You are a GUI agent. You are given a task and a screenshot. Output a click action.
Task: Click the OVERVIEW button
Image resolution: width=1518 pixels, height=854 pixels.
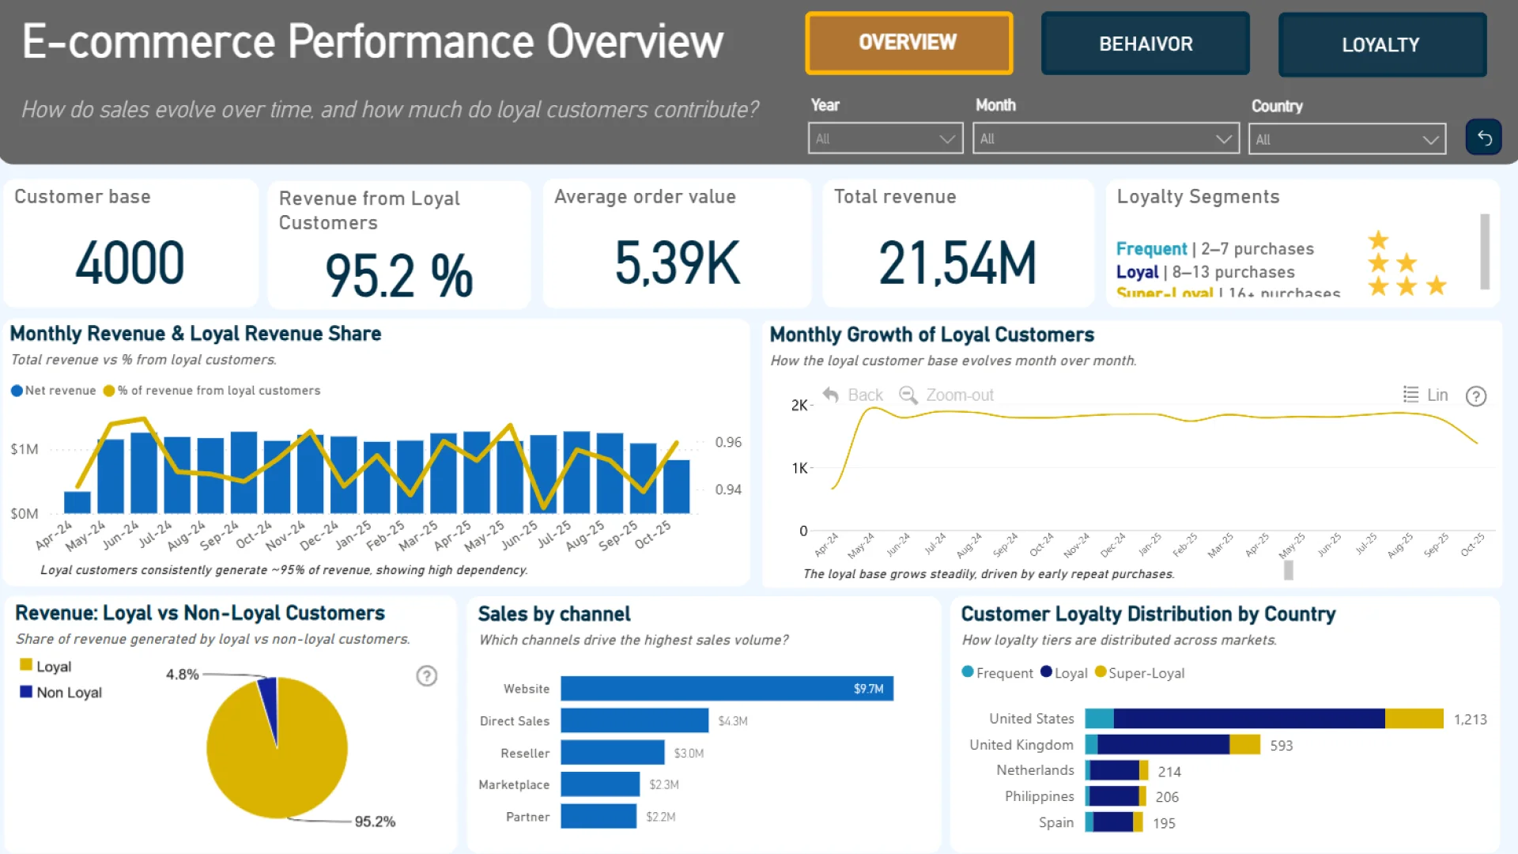[x=908, y=43]
